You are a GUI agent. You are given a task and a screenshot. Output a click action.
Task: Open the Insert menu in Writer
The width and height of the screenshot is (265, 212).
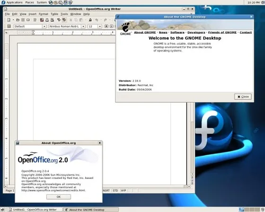[x=33, y=14]
